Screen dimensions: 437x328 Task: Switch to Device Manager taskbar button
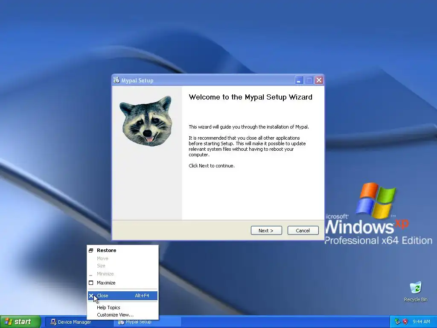(x=78, y=322)
